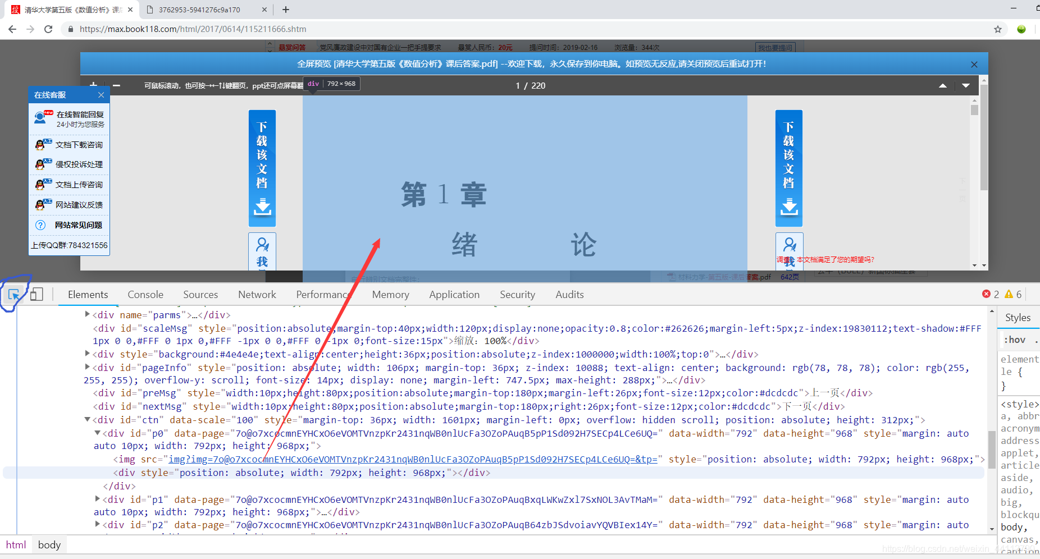Toggle the :hov element state button
This screenshot has height=559, width=1040.
pyautogui.click(x=1016, y=340)
